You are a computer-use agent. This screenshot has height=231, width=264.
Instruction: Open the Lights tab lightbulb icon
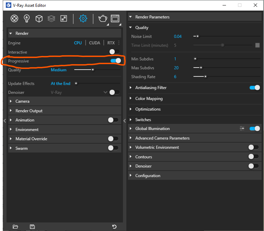27,18
